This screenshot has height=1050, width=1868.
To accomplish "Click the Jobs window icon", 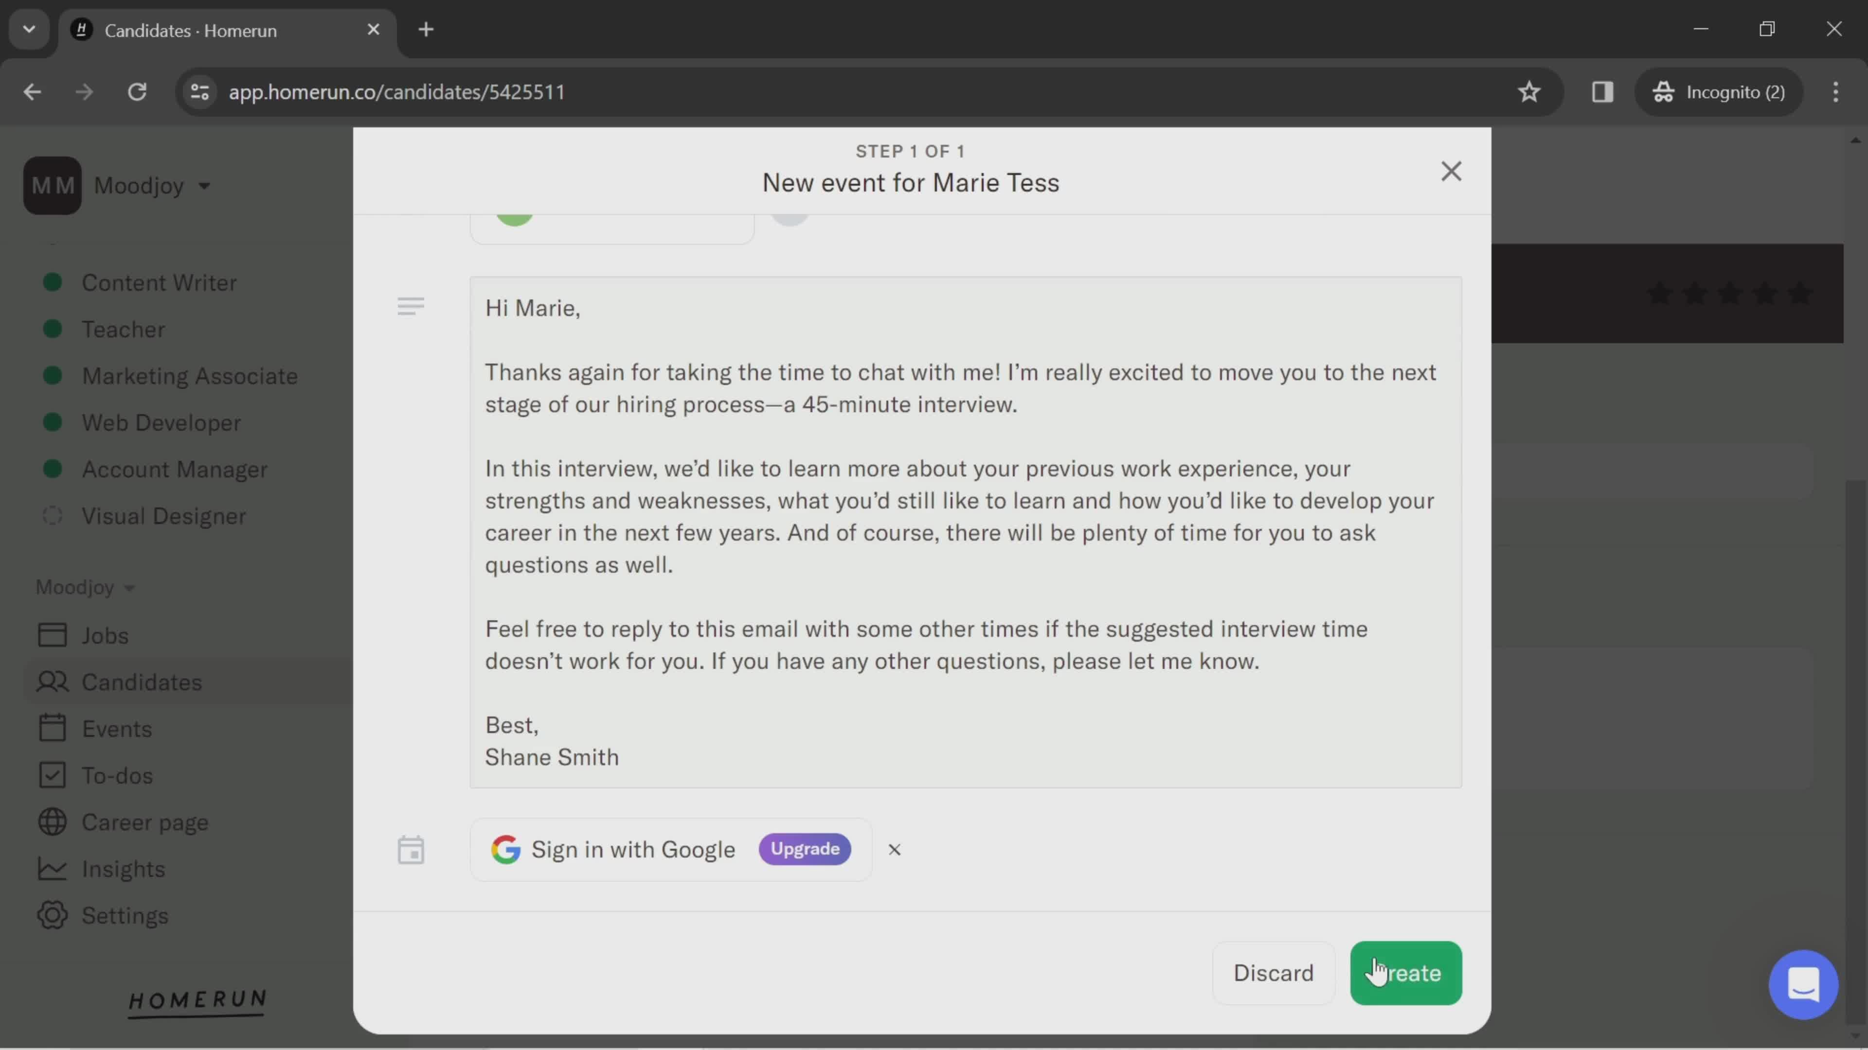I will tap(52, 635).
